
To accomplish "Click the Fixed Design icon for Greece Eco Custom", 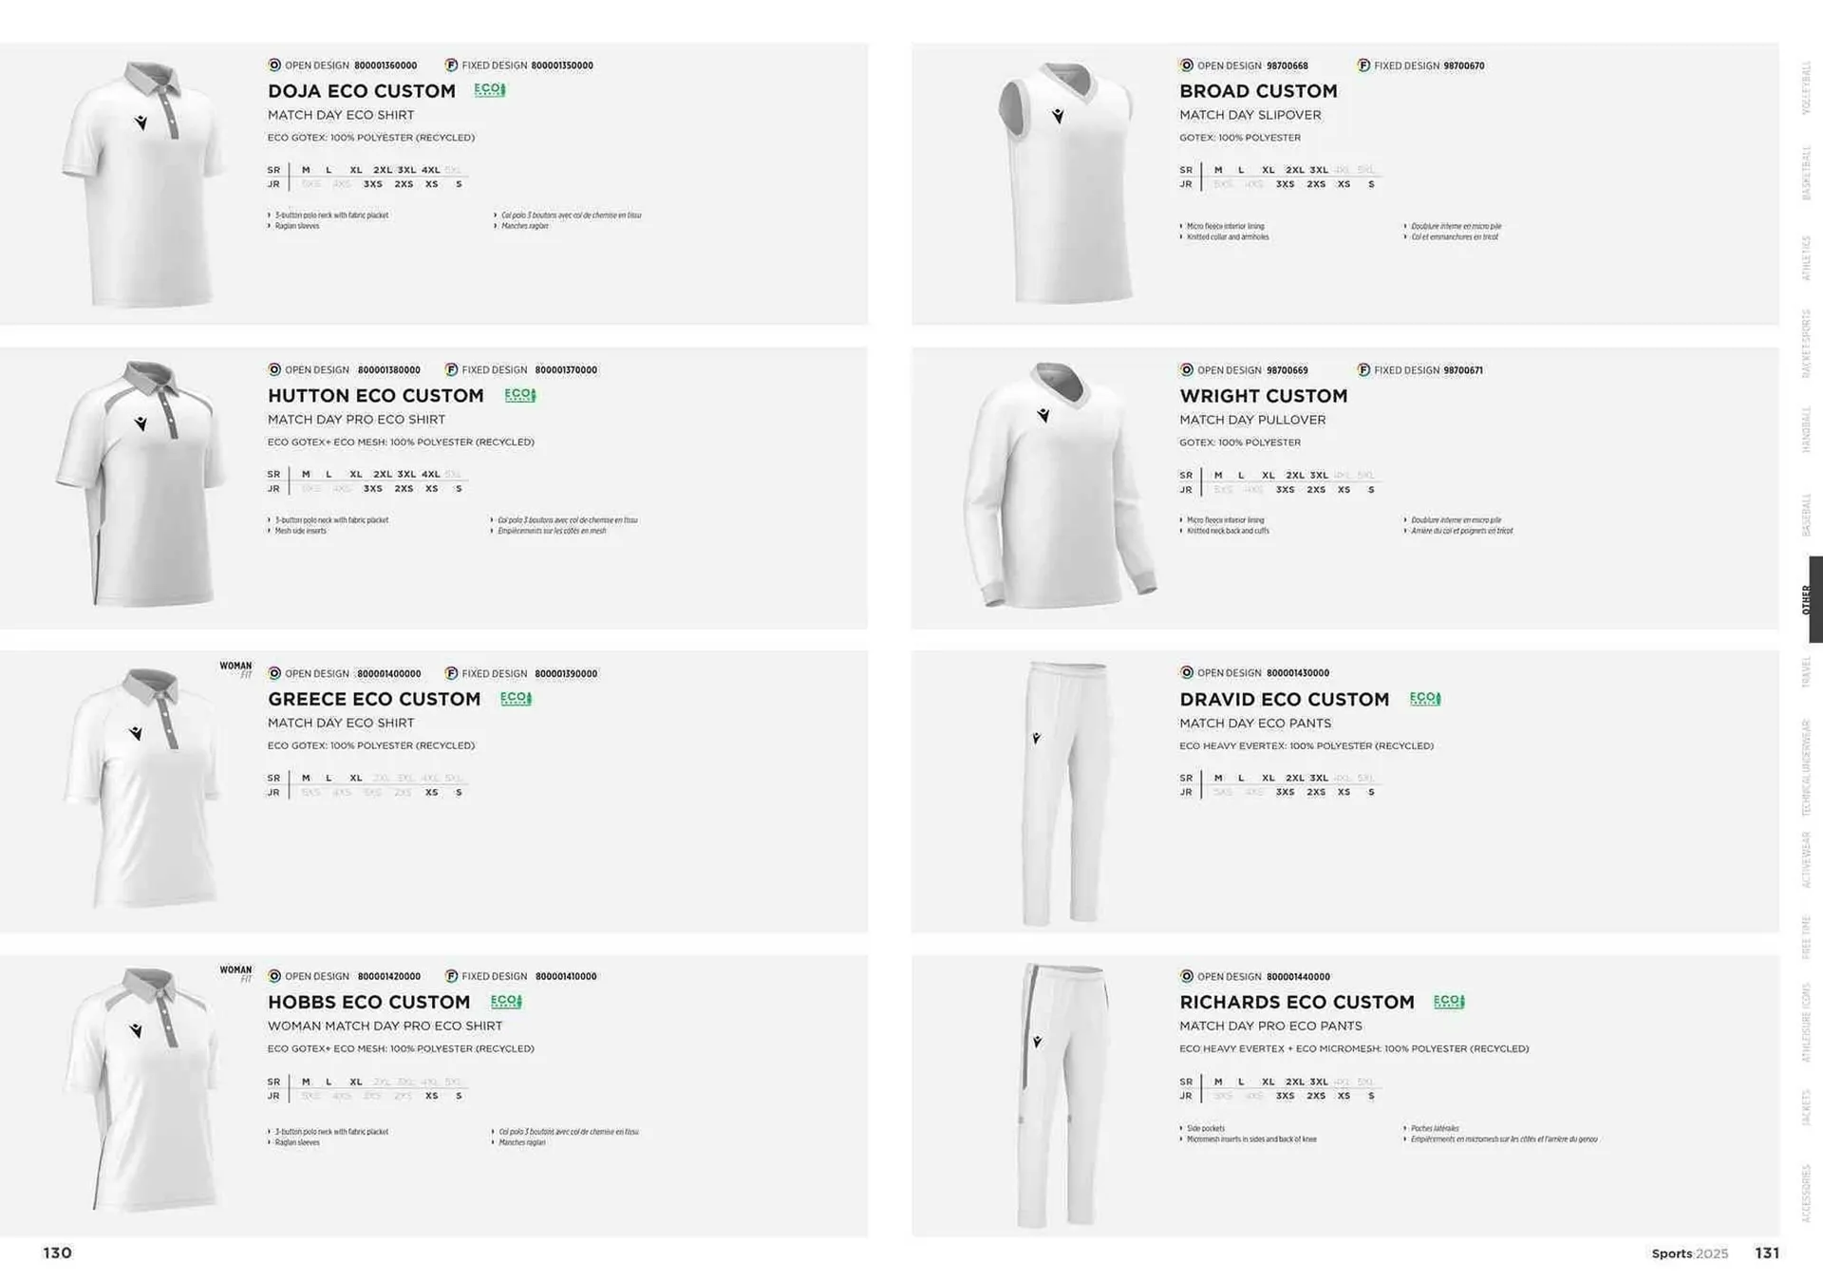I will [x=452, y=673].
